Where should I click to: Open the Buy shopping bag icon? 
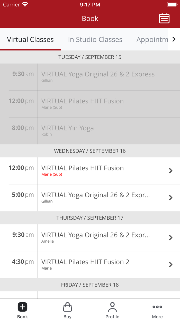coord(67,307)
